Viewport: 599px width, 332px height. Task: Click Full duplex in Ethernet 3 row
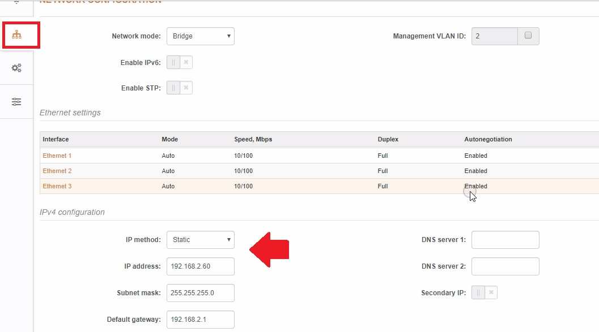pos(383,186)
